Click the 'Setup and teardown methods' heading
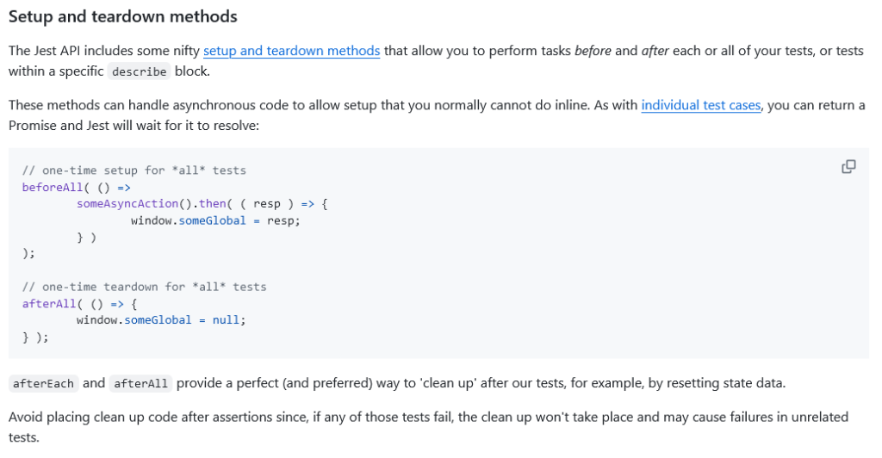Screen dimensions: 882x458 [x=122, y=16]
